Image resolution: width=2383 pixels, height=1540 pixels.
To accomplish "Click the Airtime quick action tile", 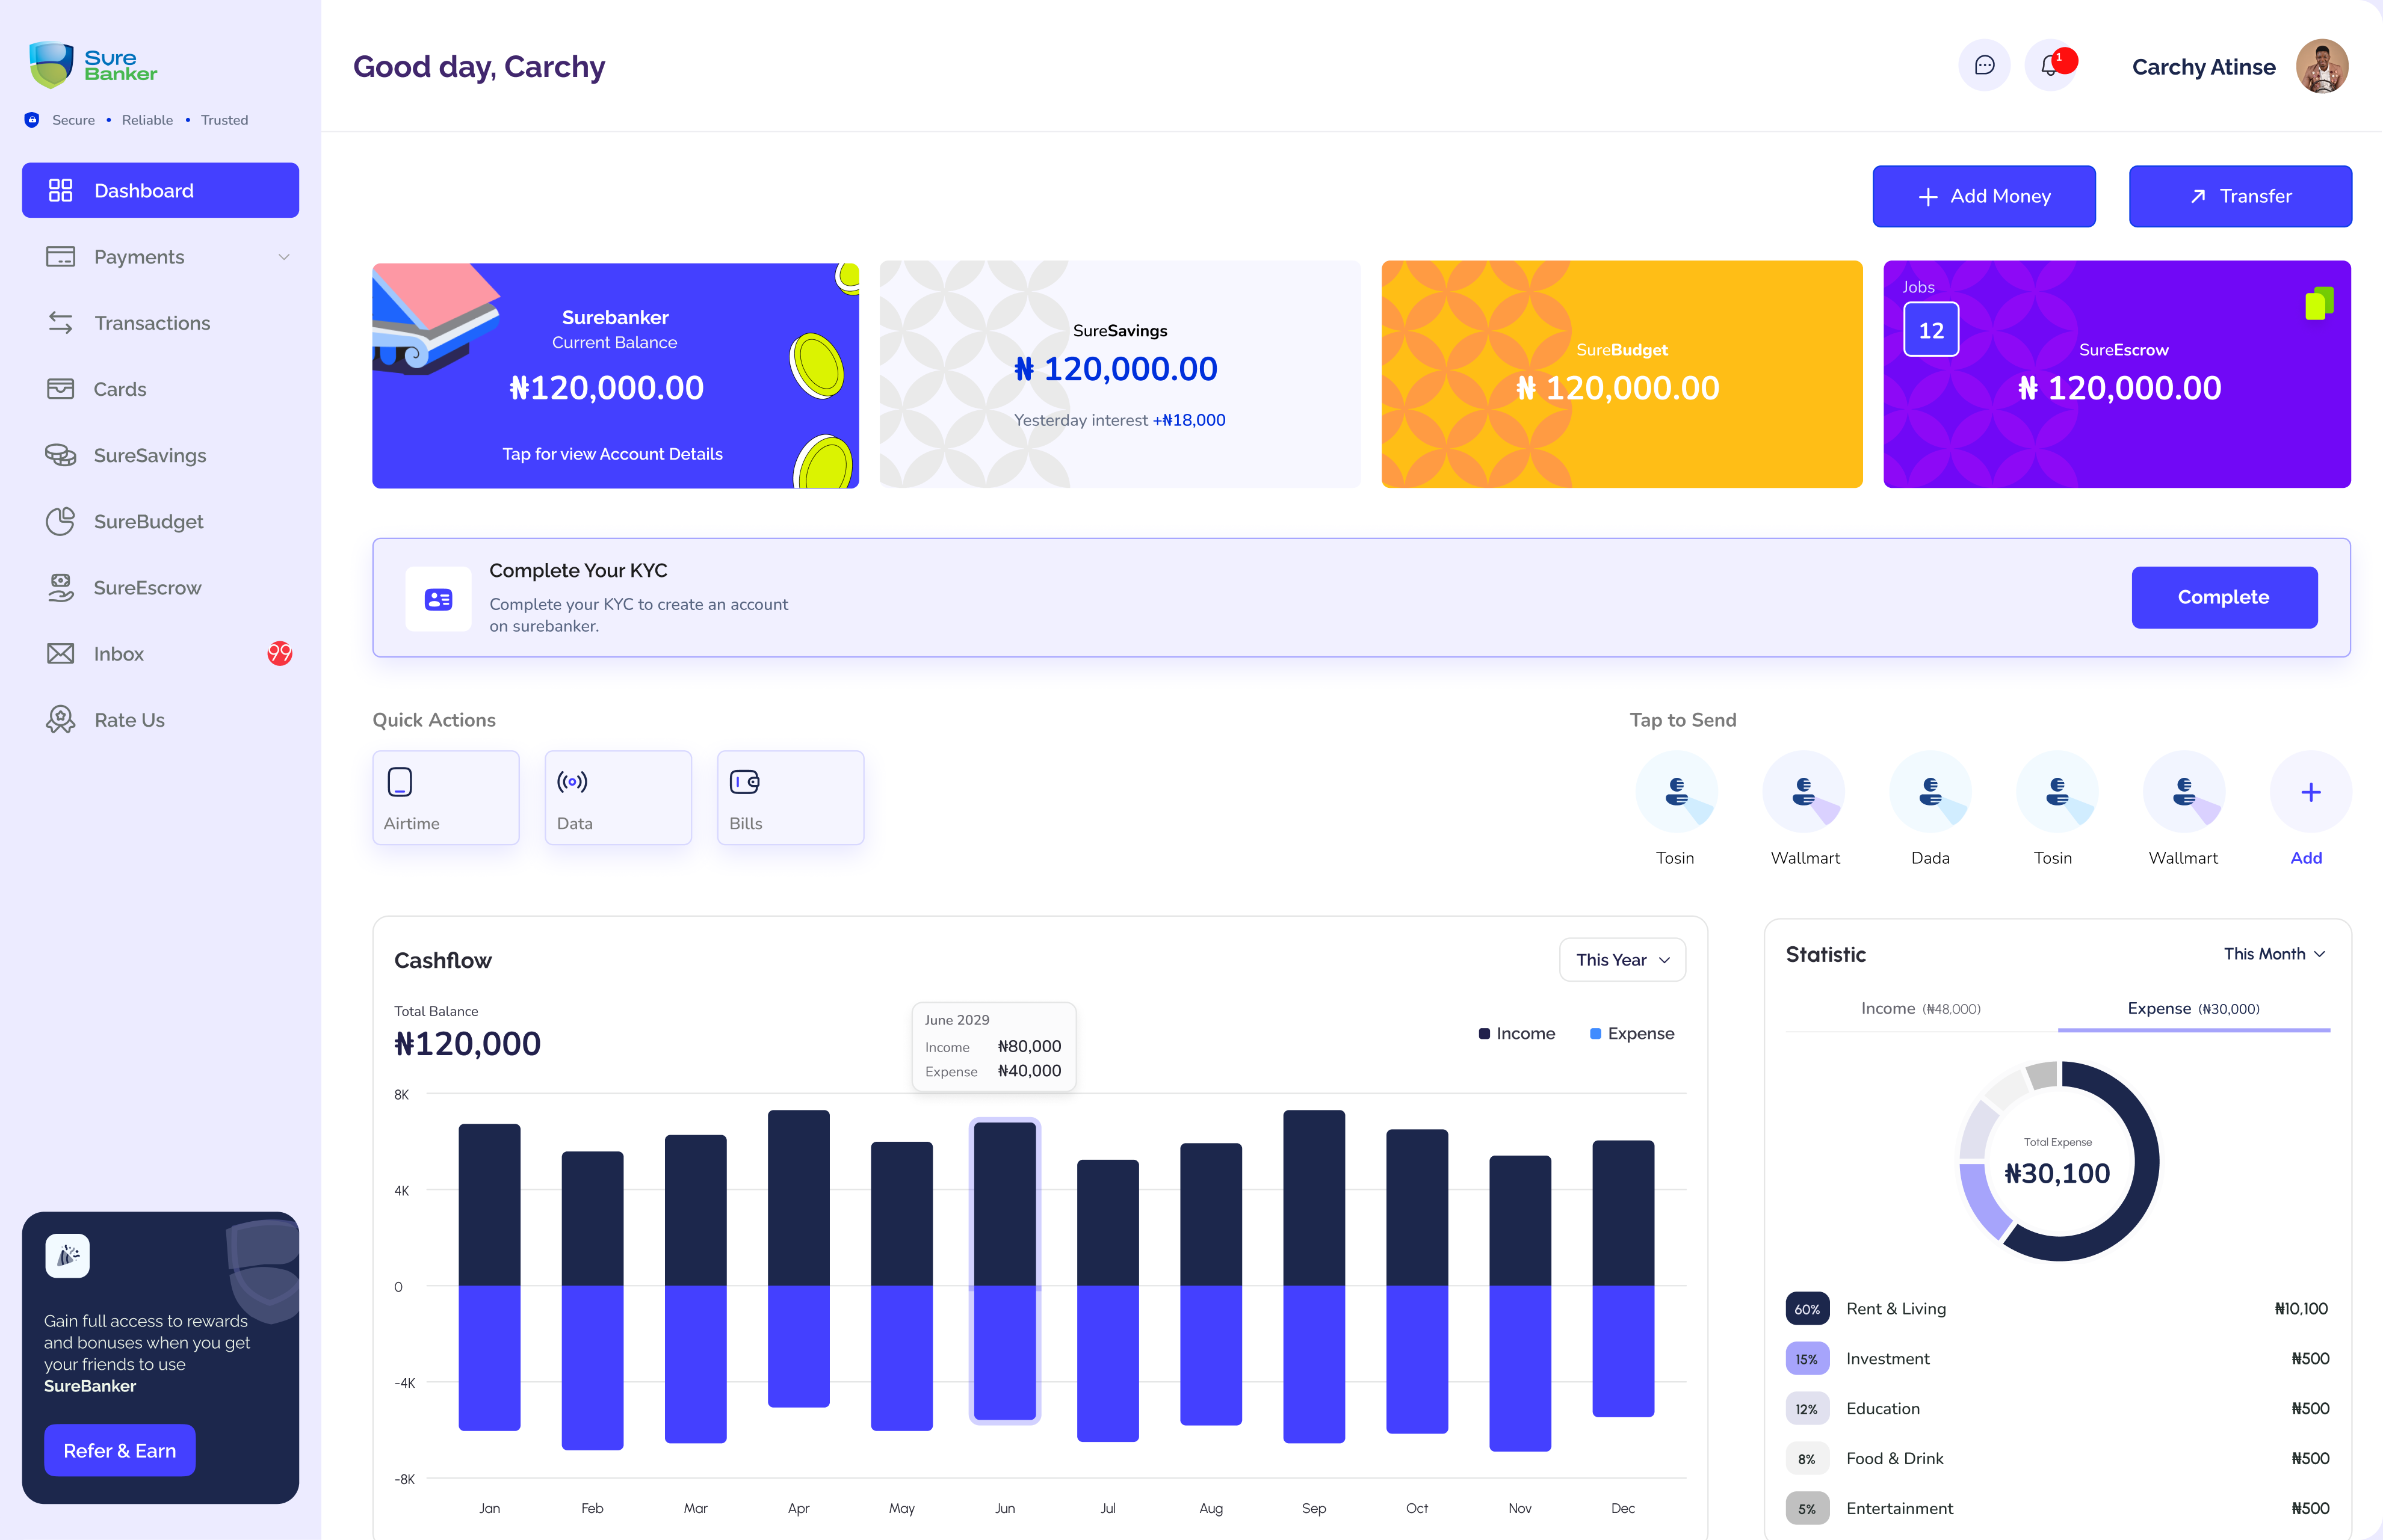I will pyautogui.click(x=445, y=798).
